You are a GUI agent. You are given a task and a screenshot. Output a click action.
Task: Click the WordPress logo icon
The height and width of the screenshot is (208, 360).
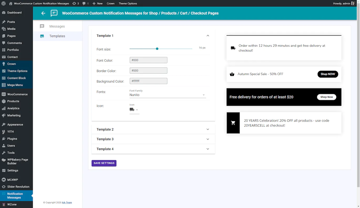pyautogui.click(x=4, y=3)
